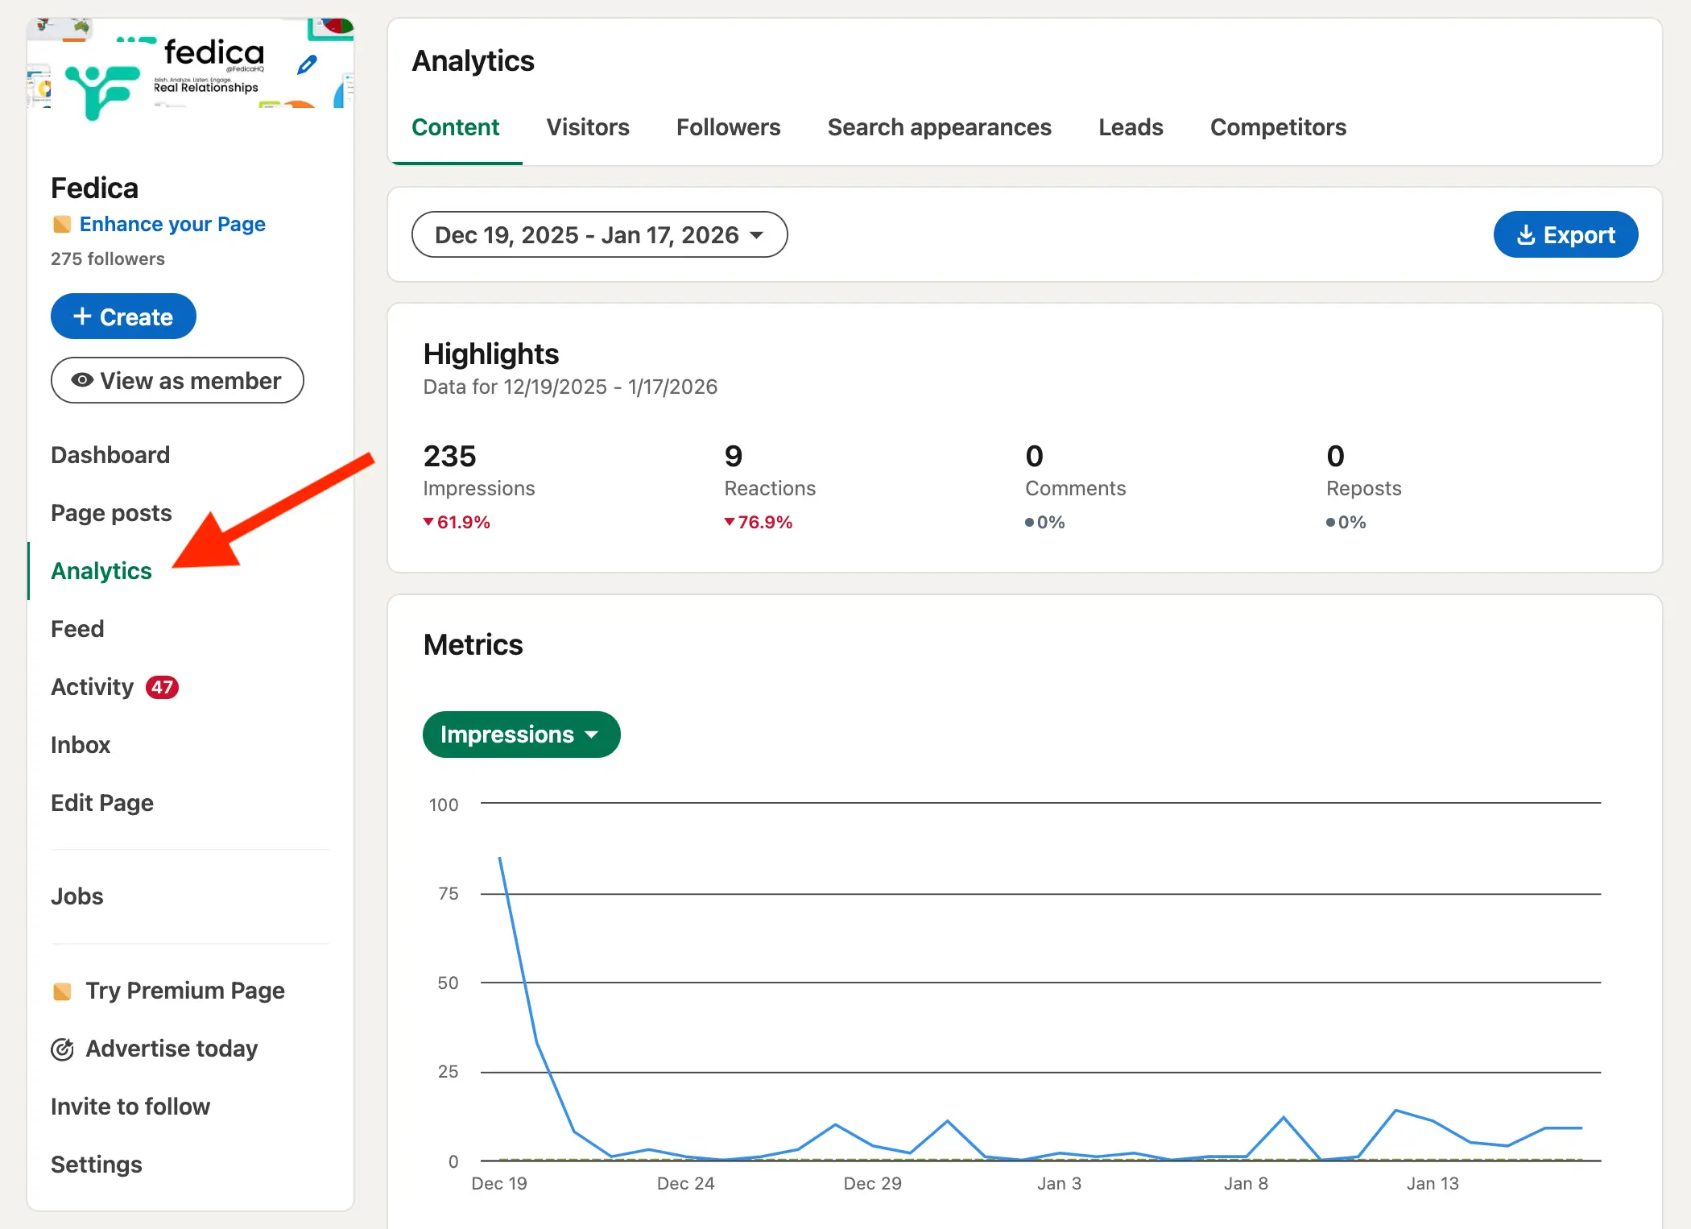Click the plus icon on Create button
The width and height of the screenshot is (1691, 1229).
coord(82,317)
